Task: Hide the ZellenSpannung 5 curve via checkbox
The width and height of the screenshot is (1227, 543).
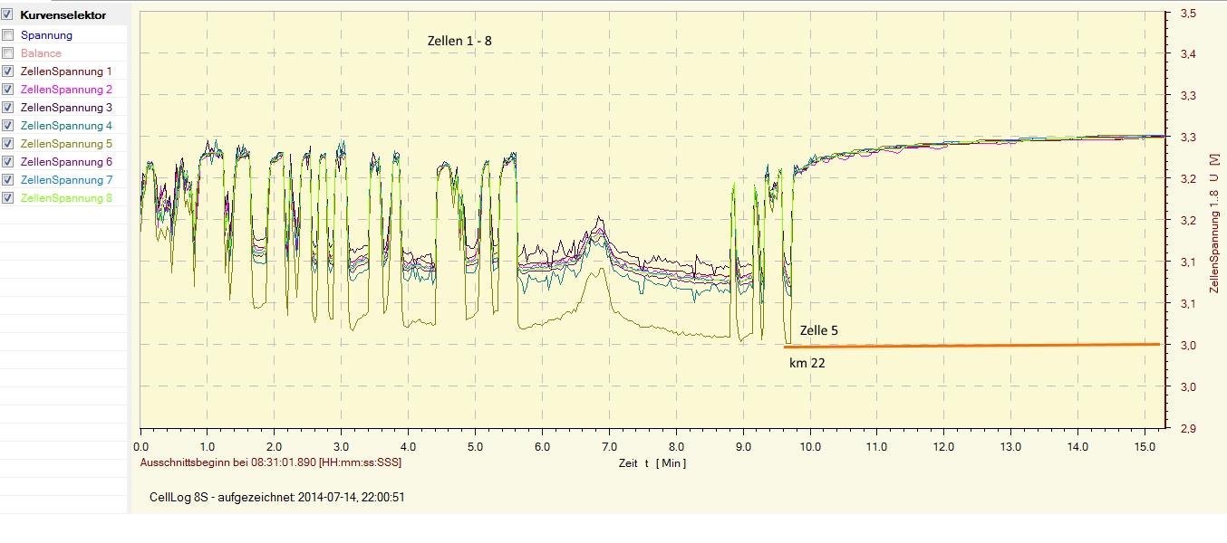Action: 8,144
